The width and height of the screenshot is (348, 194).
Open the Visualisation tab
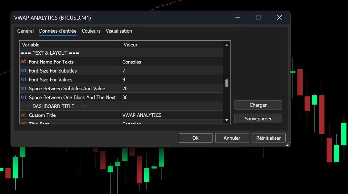pos(119,31)
